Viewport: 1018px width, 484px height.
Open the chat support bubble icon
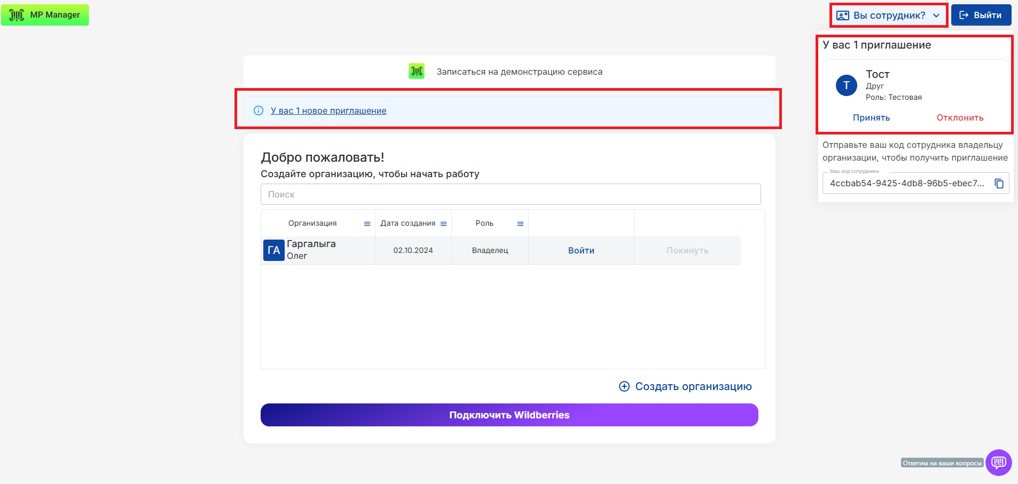pos(998,462)
